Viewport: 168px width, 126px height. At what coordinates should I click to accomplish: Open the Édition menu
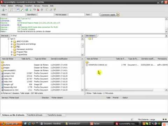click(x=10, y=6)
